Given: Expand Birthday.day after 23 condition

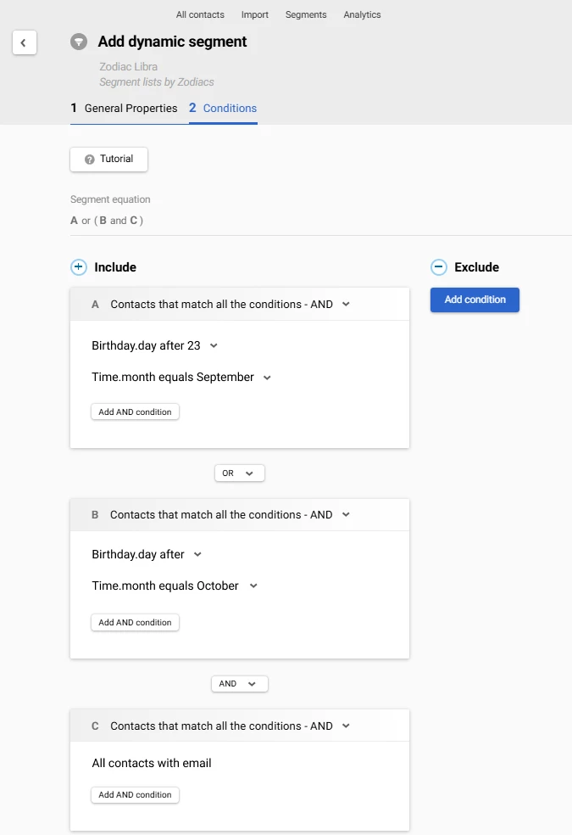Looking at the screenshot, I should pos(214,346).
